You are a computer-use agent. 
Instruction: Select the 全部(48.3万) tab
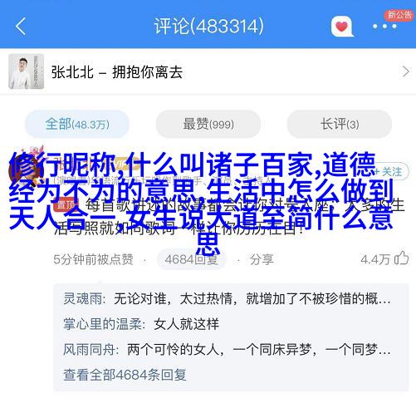(77, 124)
